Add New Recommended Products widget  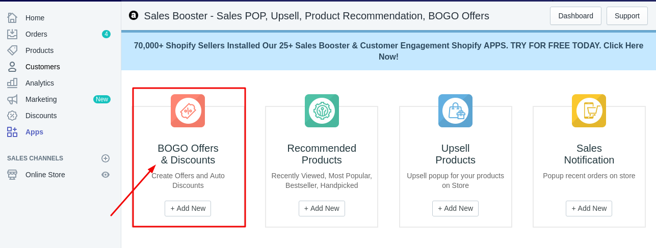(x=322, y=208)
